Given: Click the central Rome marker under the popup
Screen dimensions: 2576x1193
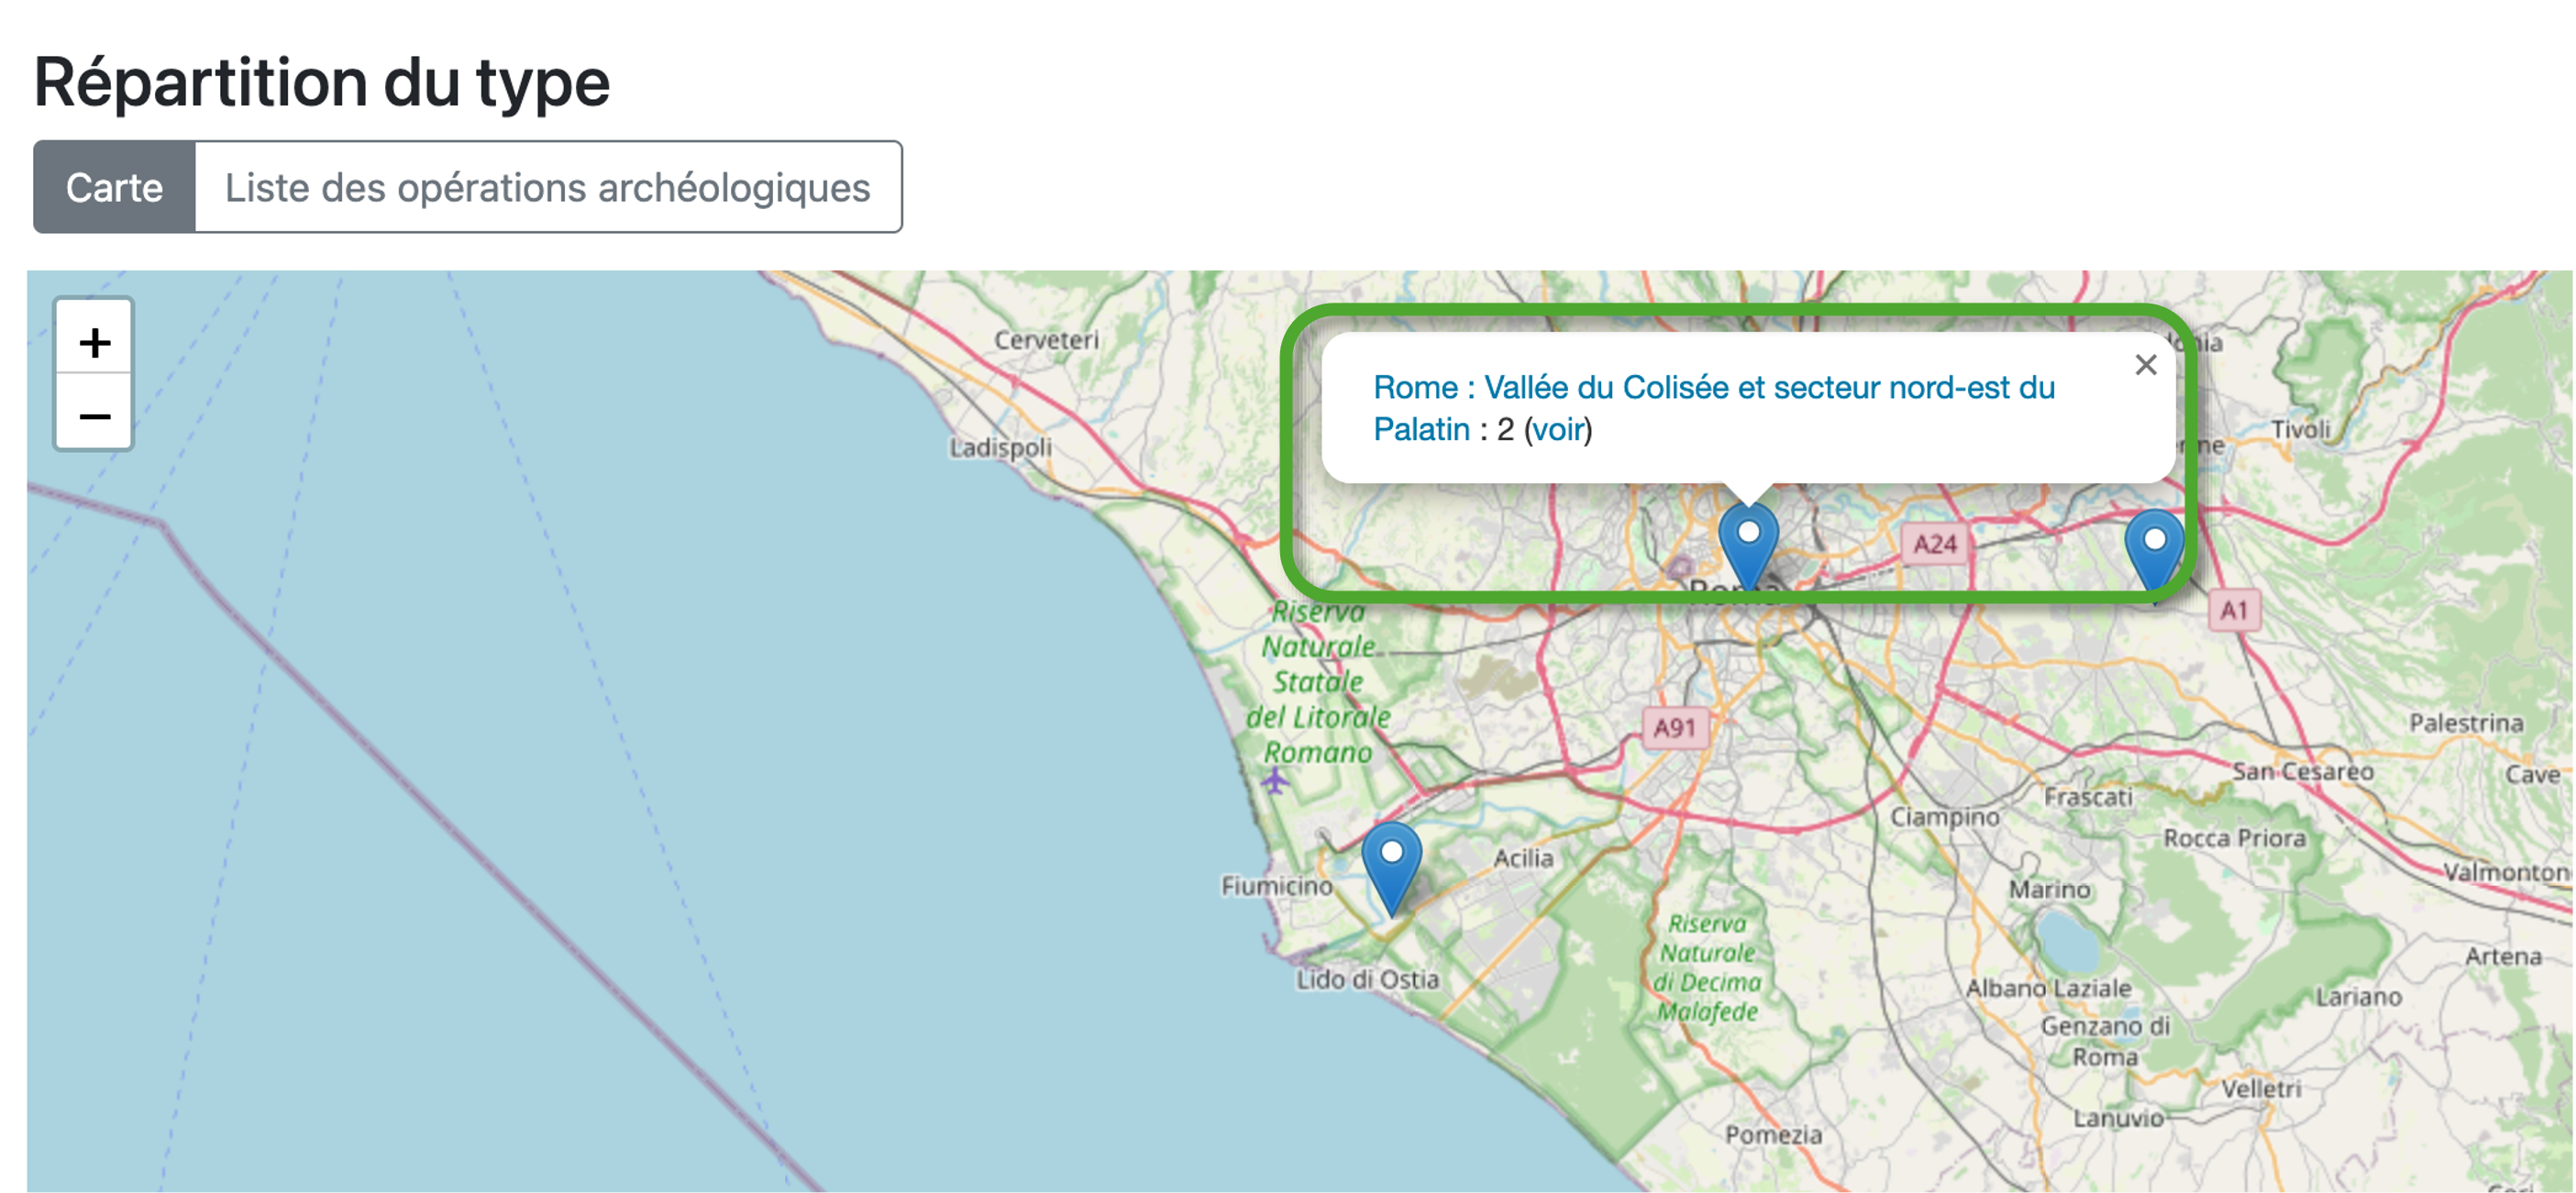Looking at the screenshot, I should [1748, 542].
